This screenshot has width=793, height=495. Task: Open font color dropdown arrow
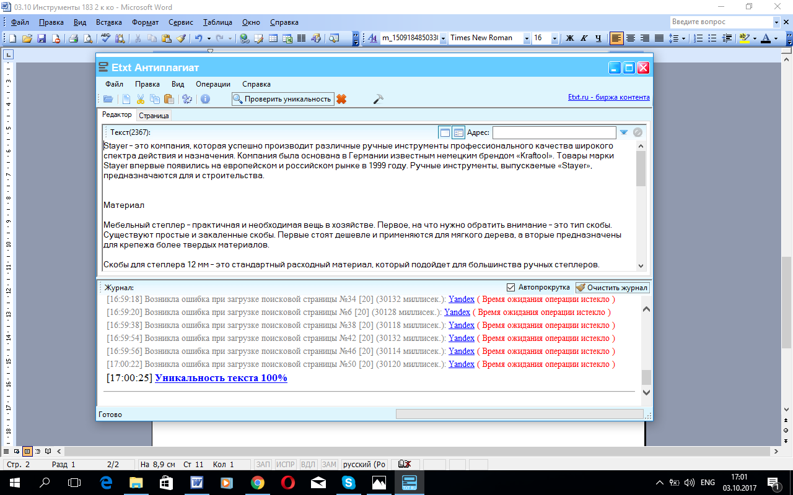775,38
